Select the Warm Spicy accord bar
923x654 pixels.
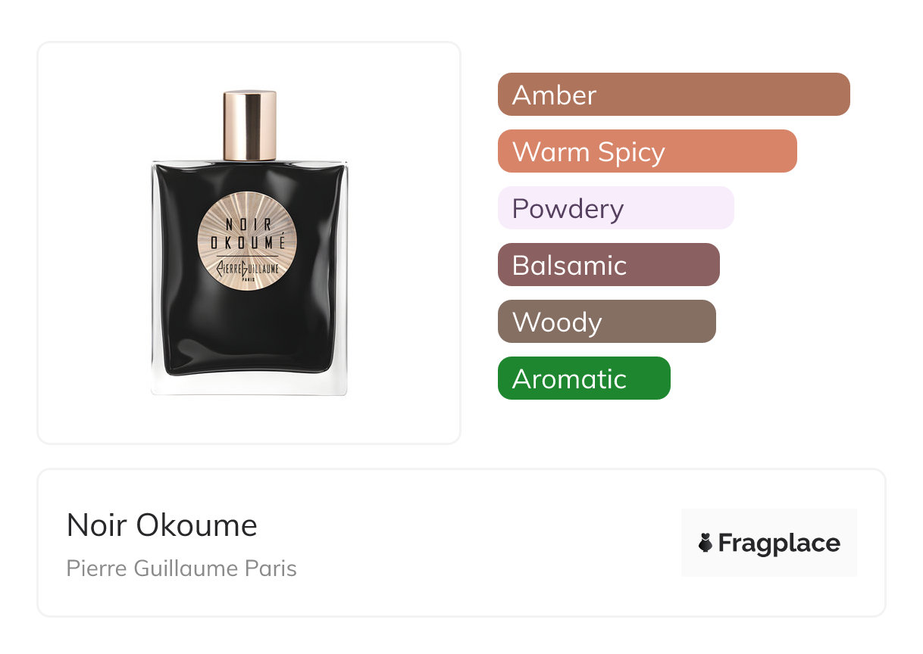[647, 151]
